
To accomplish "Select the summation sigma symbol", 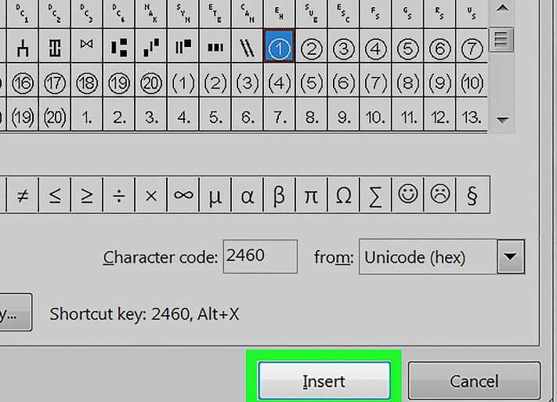I will click(x=376, y=195).
